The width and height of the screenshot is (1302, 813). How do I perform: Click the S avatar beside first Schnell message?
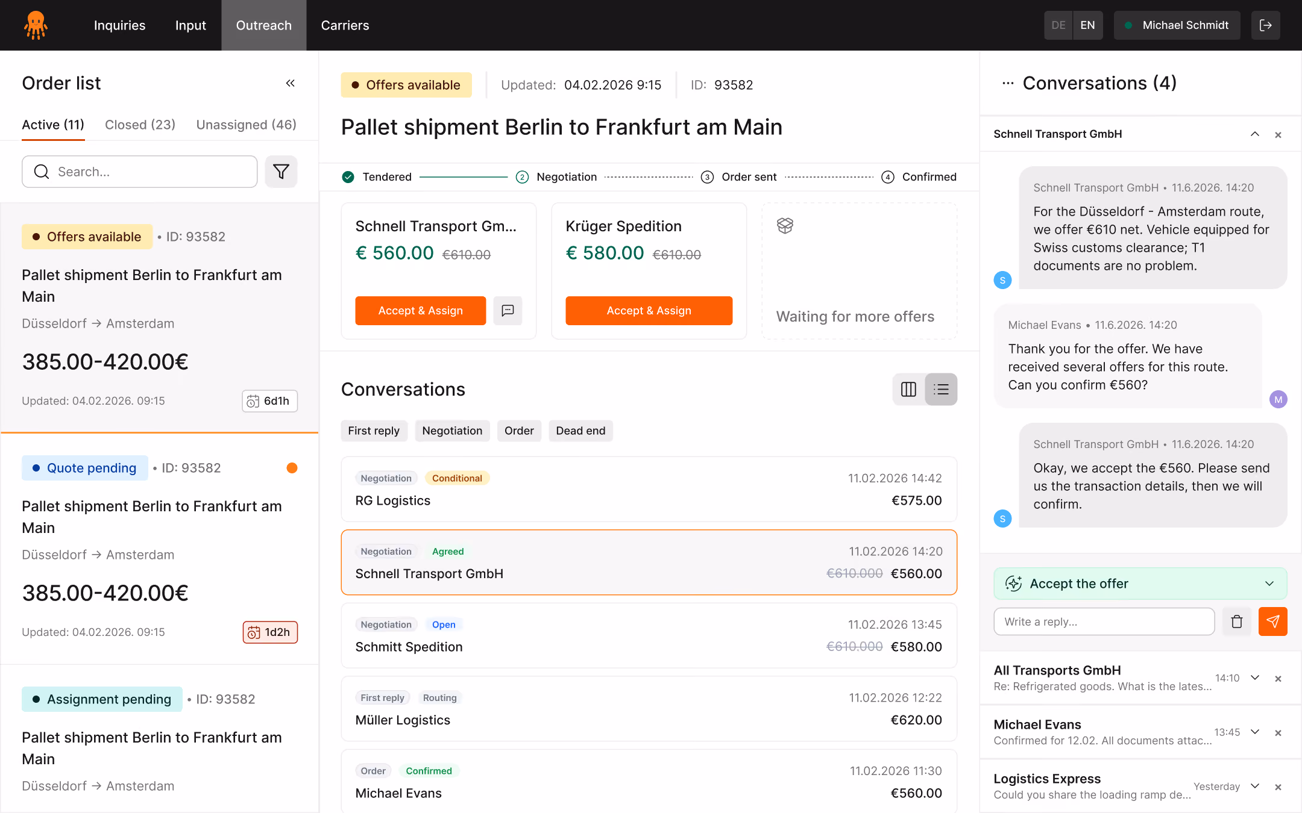coord(1002,280)
